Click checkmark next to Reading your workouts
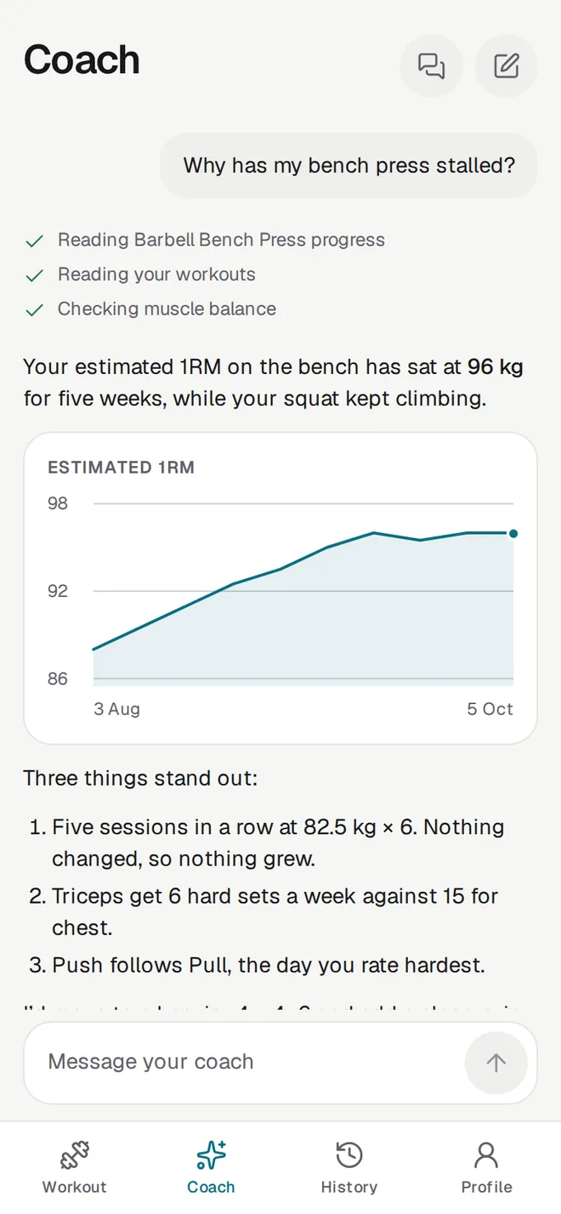 [34, 275]
